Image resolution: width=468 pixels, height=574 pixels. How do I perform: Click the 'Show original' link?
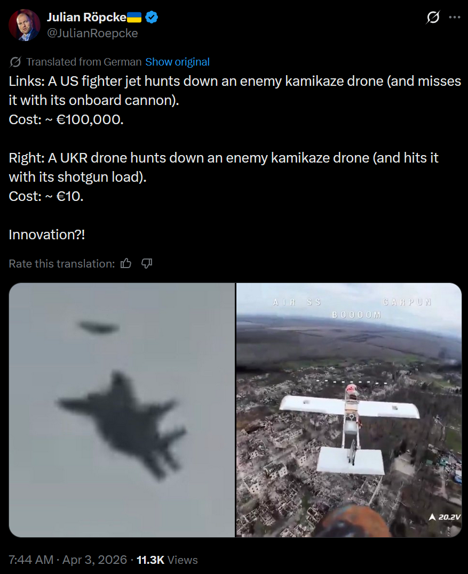tap(177, 62)
